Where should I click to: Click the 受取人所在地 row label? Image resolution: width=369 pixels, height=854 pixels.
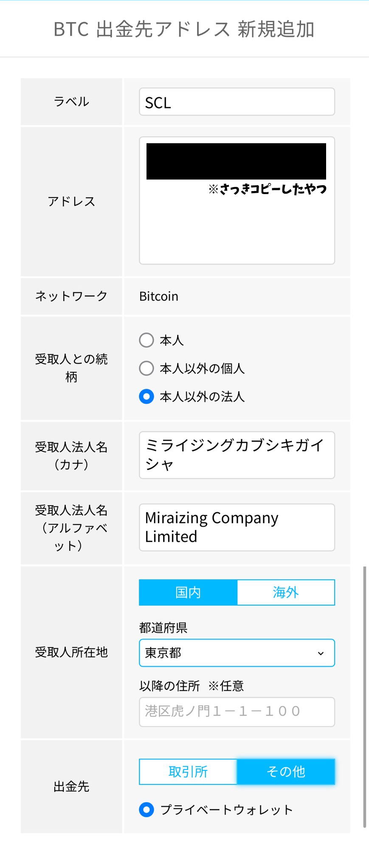pos(71,652)
